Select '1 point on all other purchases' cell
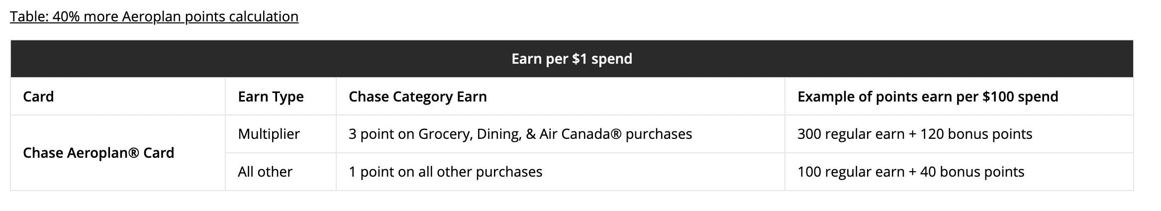This screenshot has width=1161, height=211. click(x=561, y=172)
